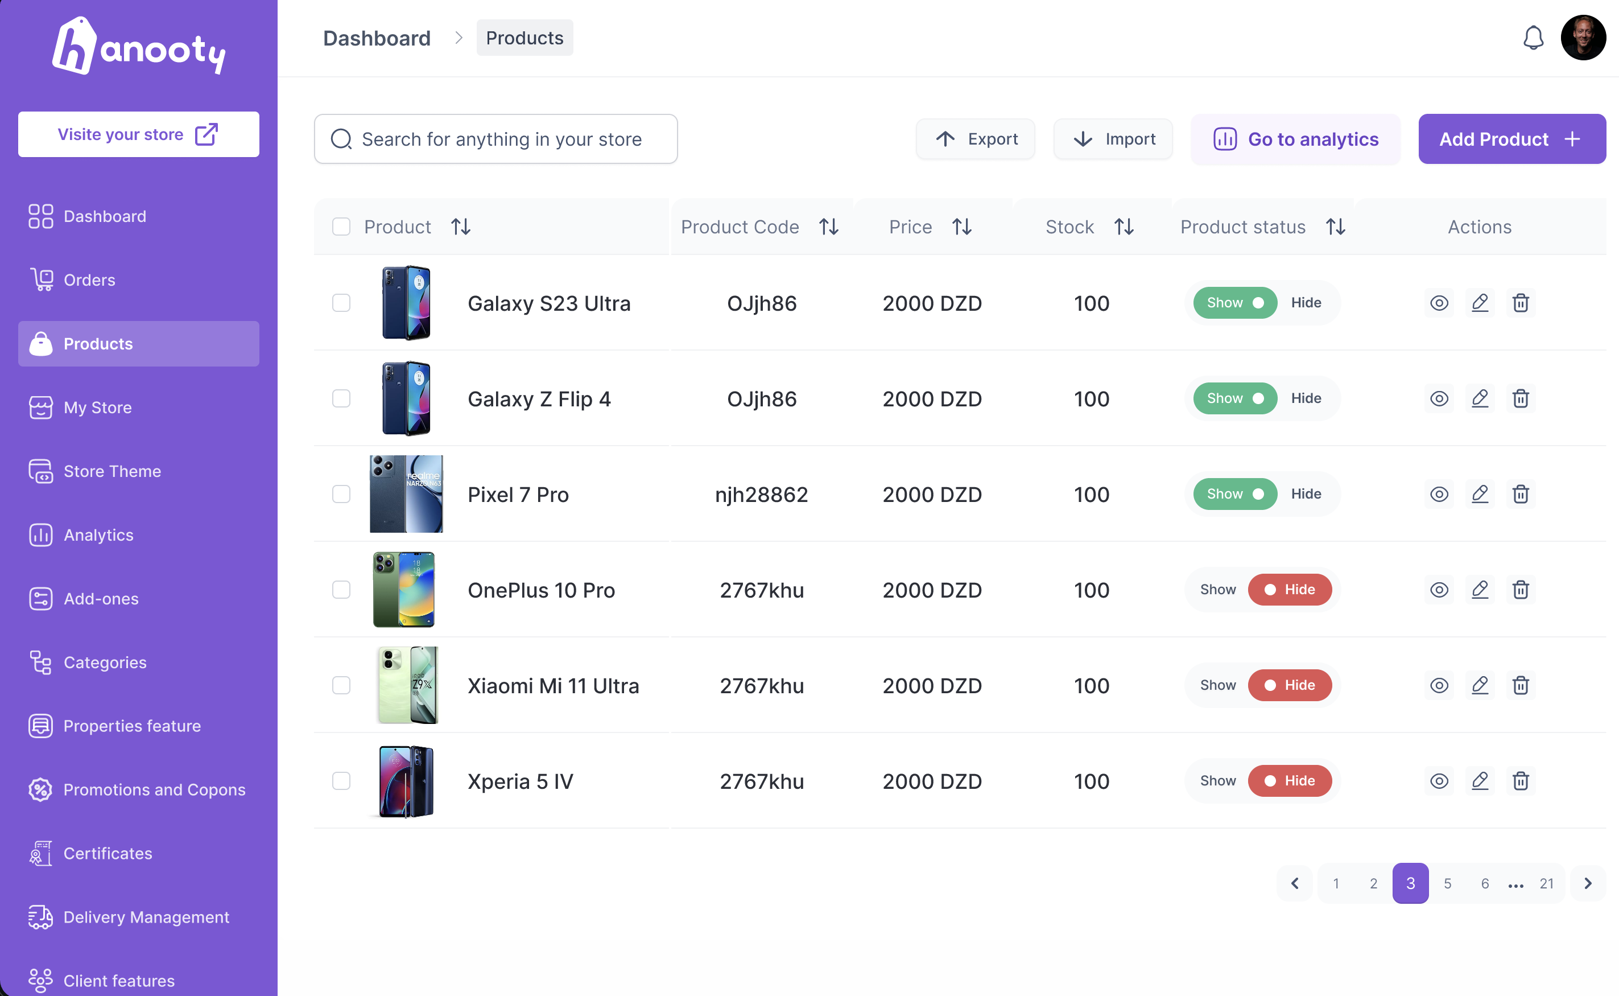The image size is (1619, 996).
Task: Select the Pixel 7 Pro row checkbox
Action: [341, 494]
